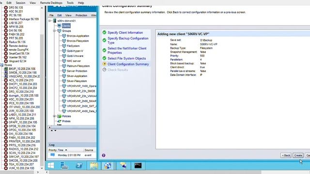
Task: Open the Remote Desktops menu
Action: [x=51, y=3]
